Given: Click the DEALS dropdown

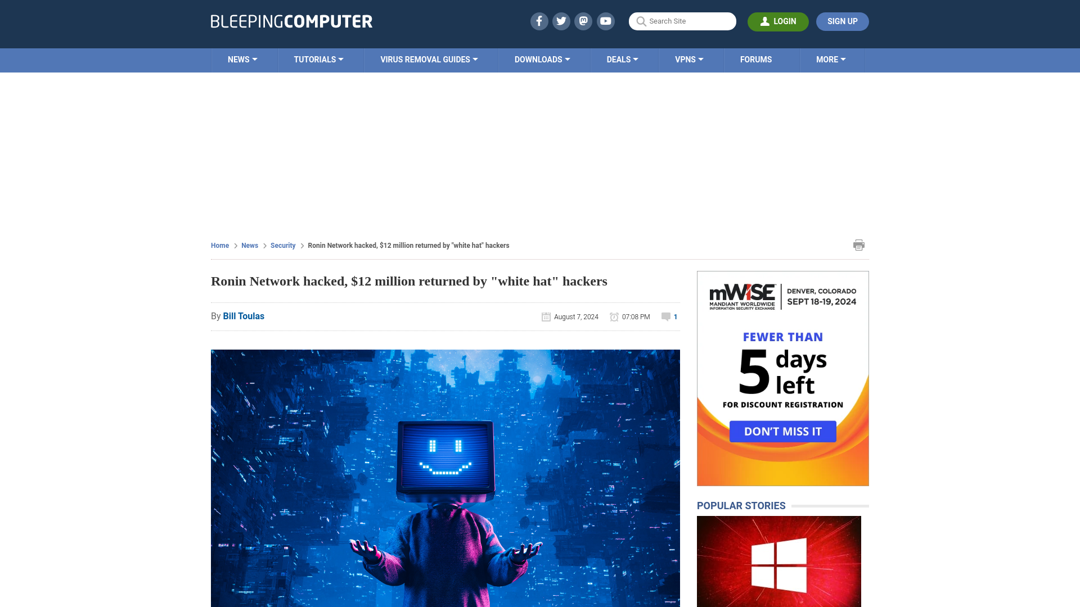Looking at the screenshot, I should tap(622, 60).
